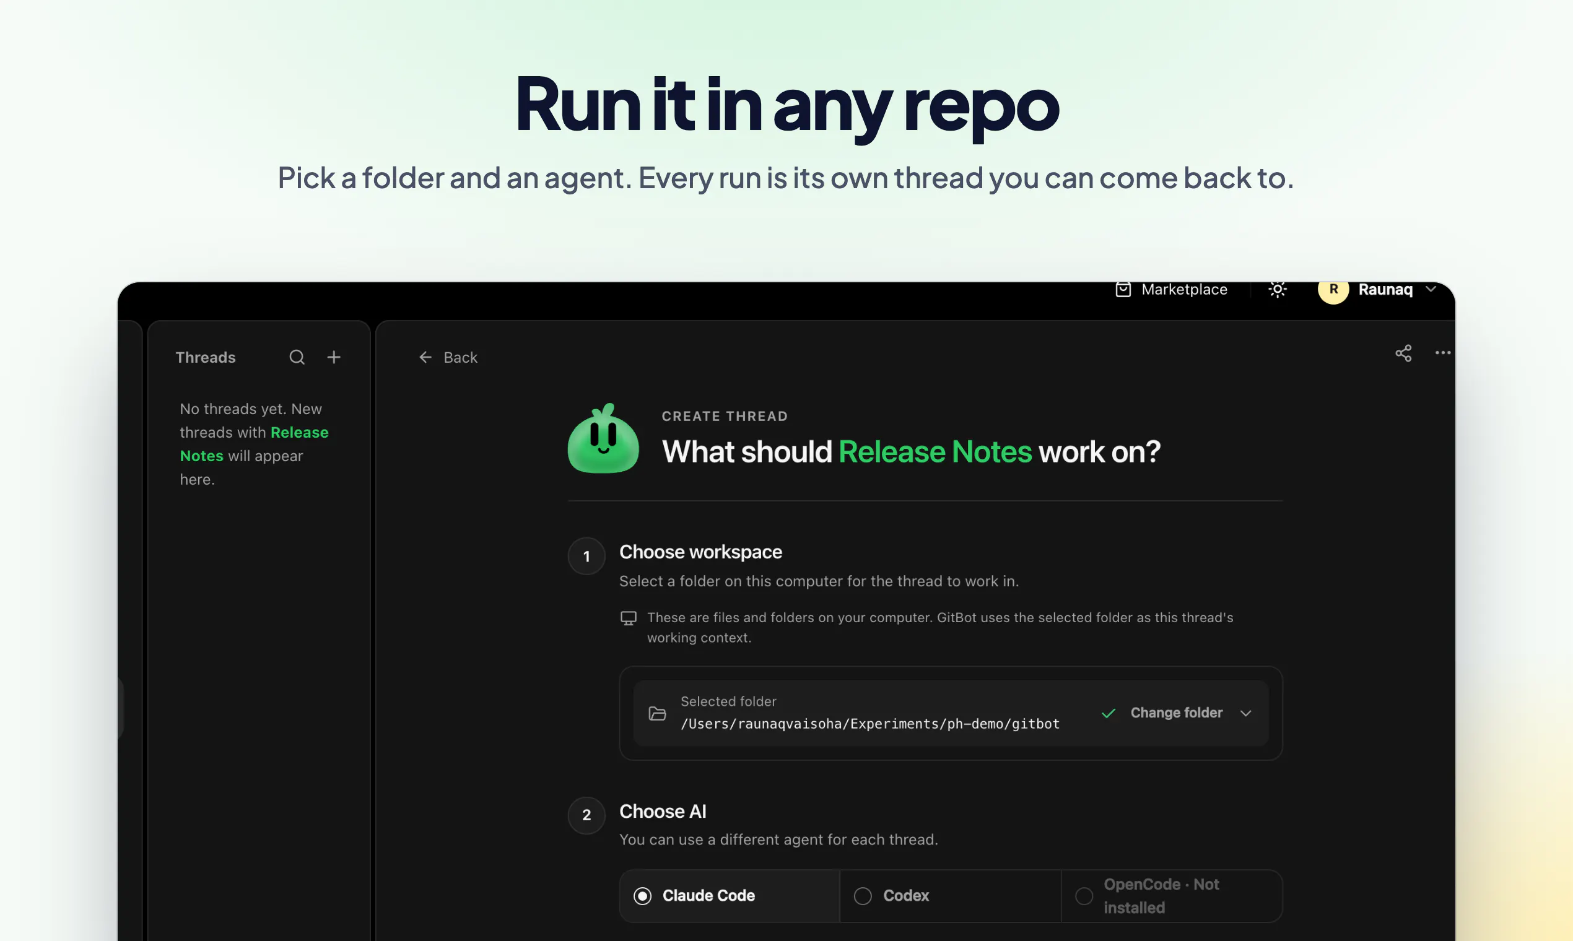Click the Release Notes link in Threads panel
The width and height of the screenshot is (1573, 941).
tap(255, 444)
